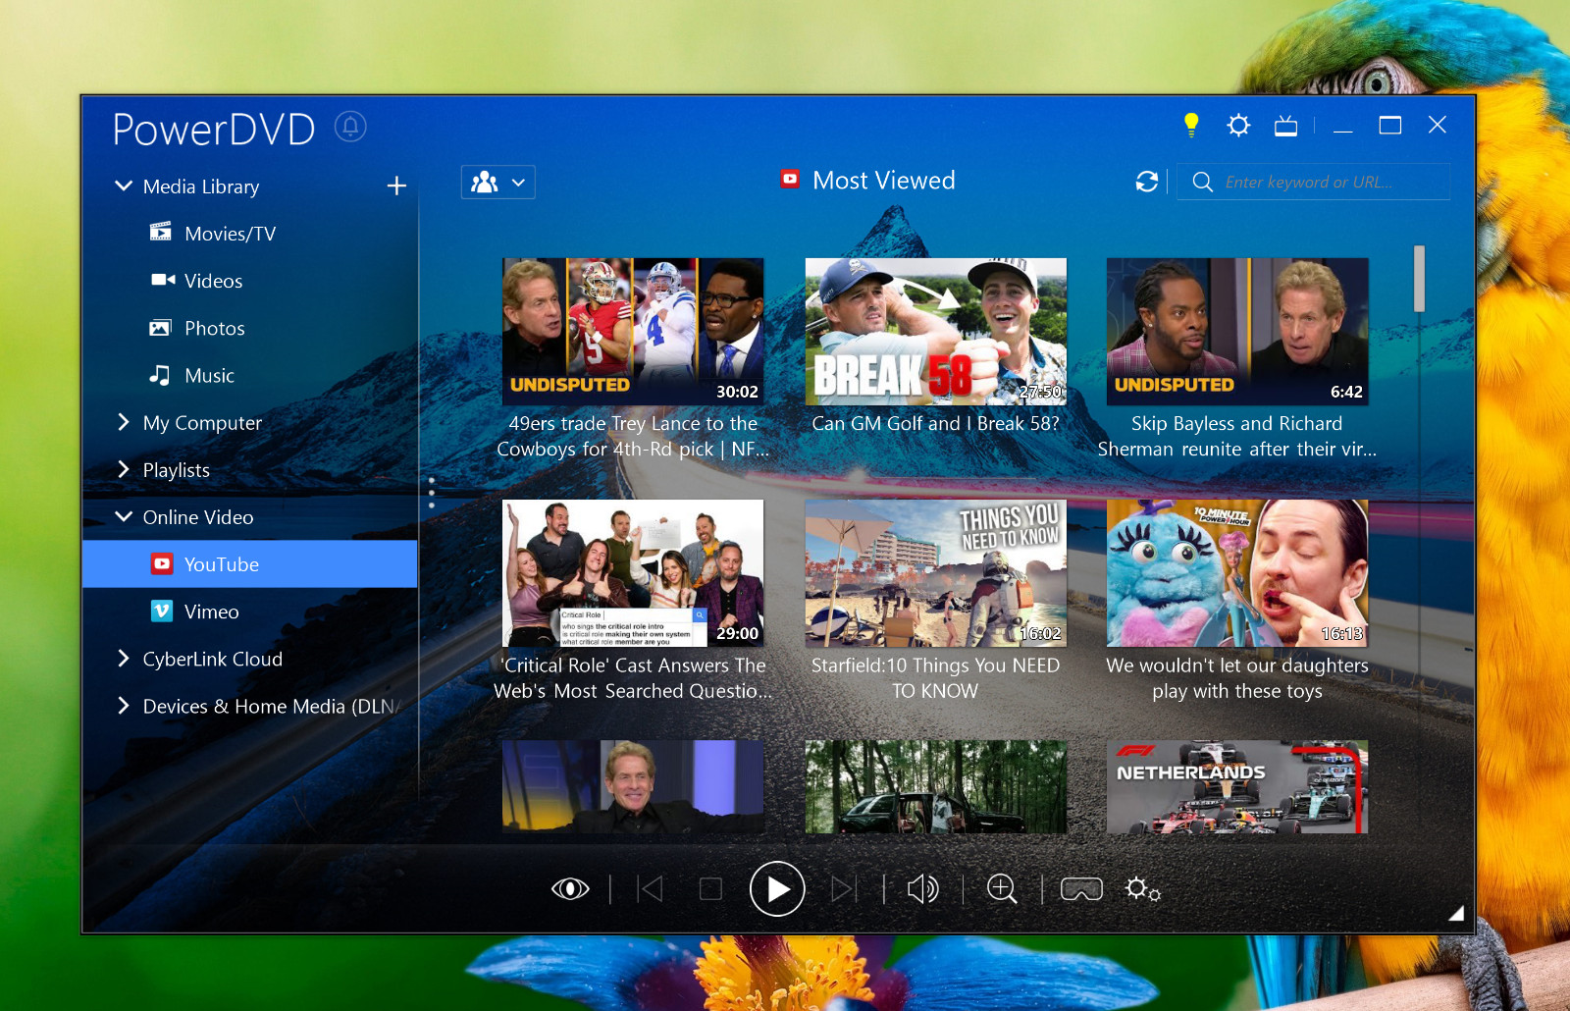This screenshot has width=1570, height=1011.
Task: Click title '49ers trade Trey Lance to the Cowboys'
Action: pyautogui.click(x=633, y=437)
